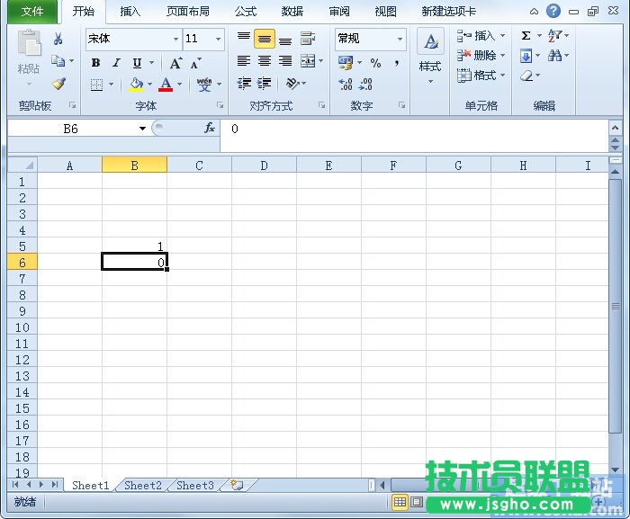This screenshot has width=630, height=519.
Task: Click the Copy icon
Action: [x=58, y=61]
